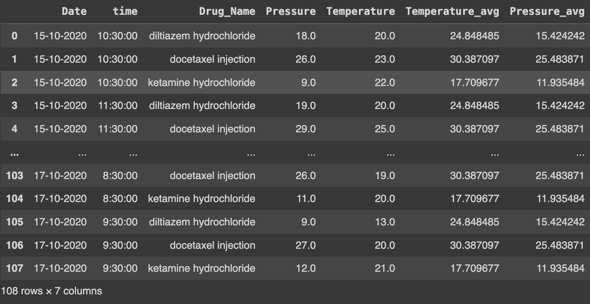Click the time cell 11:30:00 in row 3
This screenshot has height=304, width=590.
click(118, 106)
